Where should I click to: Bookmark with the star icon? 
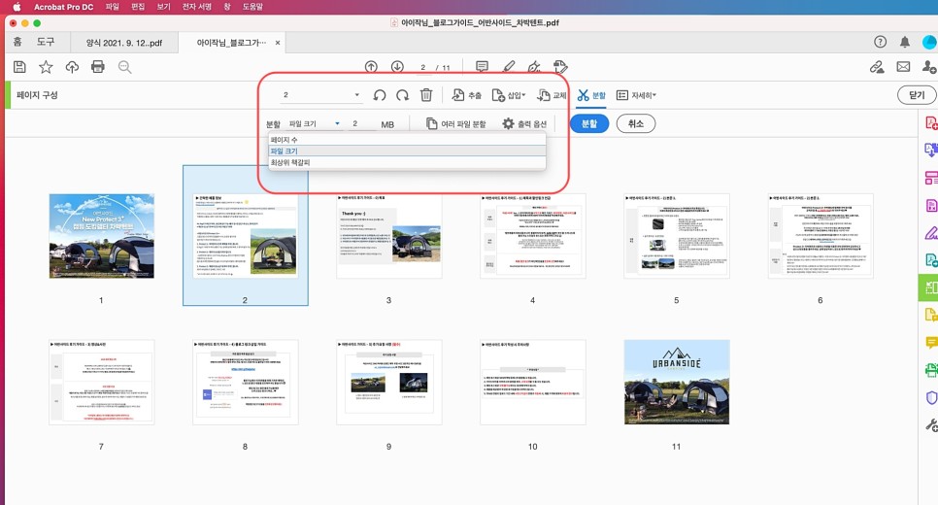(46, 67)
